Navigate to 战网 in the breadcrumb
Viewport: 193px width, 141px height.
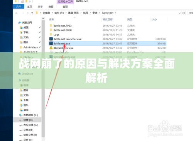tap(85, 13)
